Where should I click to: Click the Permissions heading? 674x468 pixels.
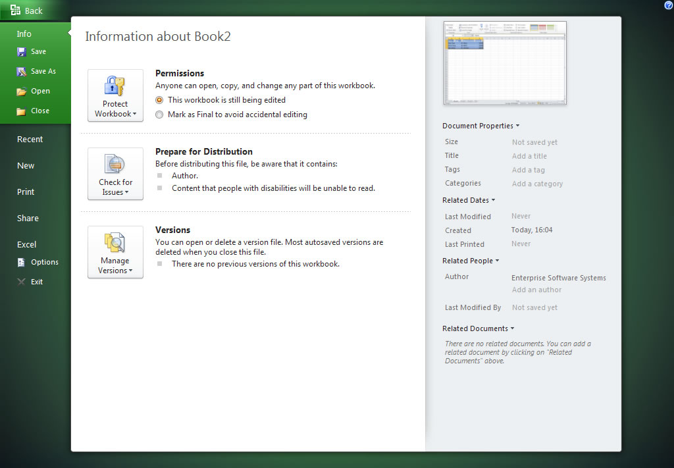pyautogui.click(x=180, y=73)
